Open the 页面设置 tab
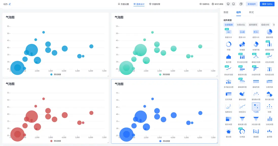Screen dimensions: 278x146 click(x=123, y=4)
